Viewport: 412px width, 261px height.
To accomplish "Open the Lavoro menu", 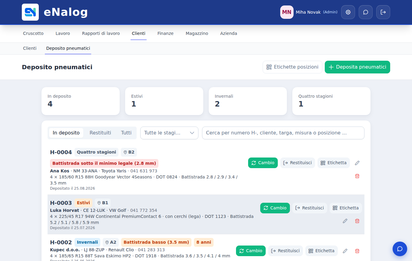I will pyautogui.click(x=63, y=34).
